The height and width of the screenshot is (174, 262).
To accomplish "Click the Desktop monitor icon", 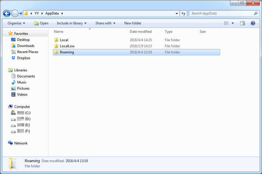I will coord(13,40).
